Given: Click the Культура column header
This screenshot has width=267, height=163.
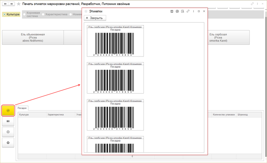Looking at the screenshot, I should tap(32, 115).
